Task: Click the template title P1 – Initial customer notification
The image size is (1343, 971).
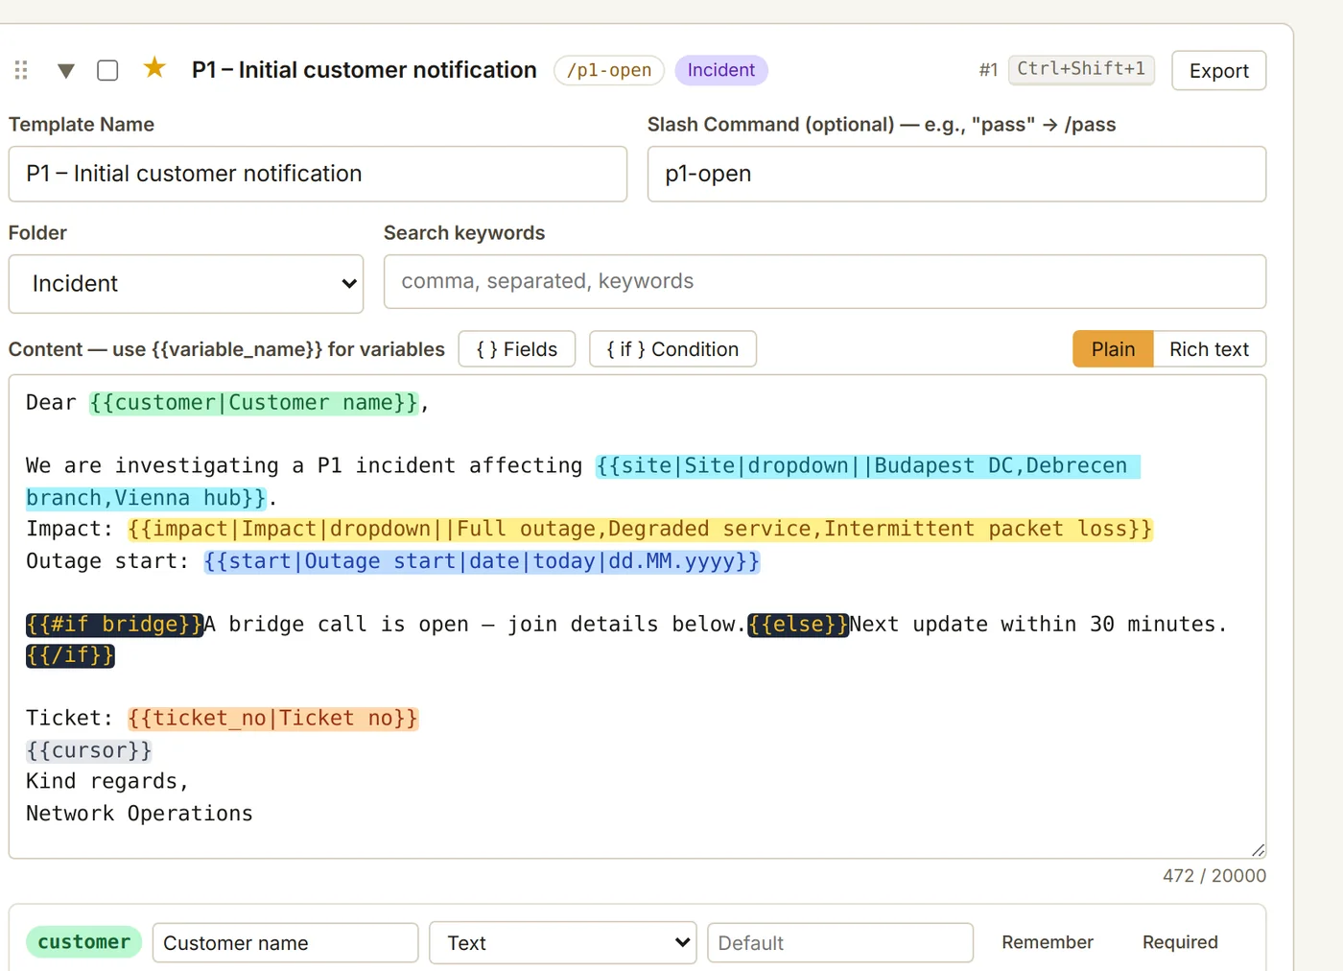Action: [365, 70]
